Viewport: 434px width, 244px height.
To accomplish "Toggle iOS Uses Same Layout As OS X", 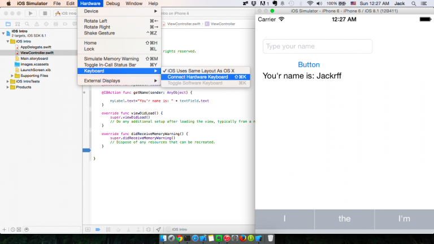I will (201, 71).
